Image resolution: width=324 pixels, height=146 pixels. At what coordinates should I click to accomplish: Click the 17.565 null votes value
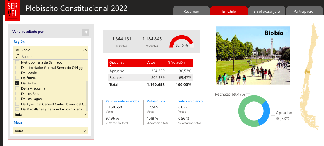click(152, 107)
